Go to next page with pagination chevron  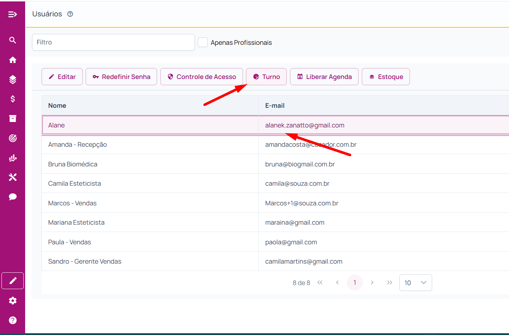tap(372, 283)
